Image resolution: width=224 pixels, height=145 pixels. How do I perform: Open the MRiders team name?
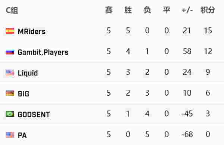coord(32,31)
